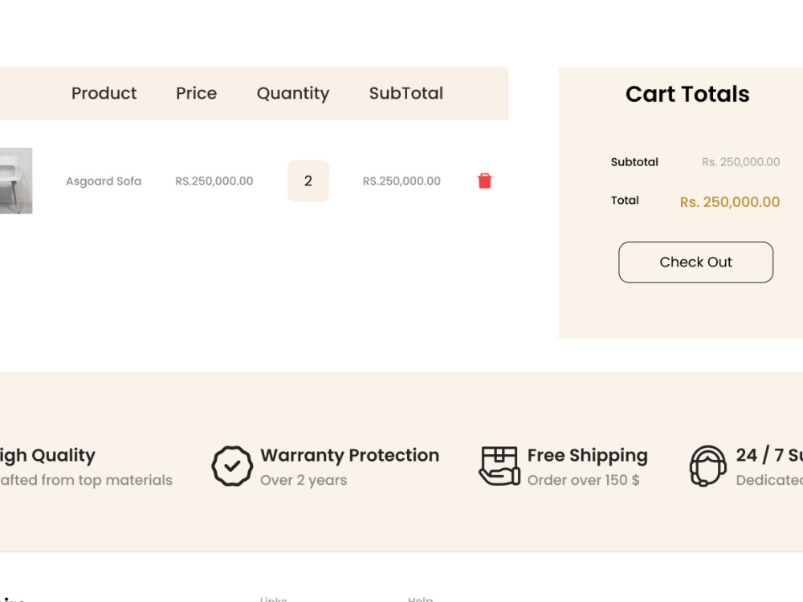Image resolution: width=803 pixels, height=602 pixels.
Task: Open the Asgoard Sofa product thumbnail
Action: pyautogui.click(x=16, y=181)
